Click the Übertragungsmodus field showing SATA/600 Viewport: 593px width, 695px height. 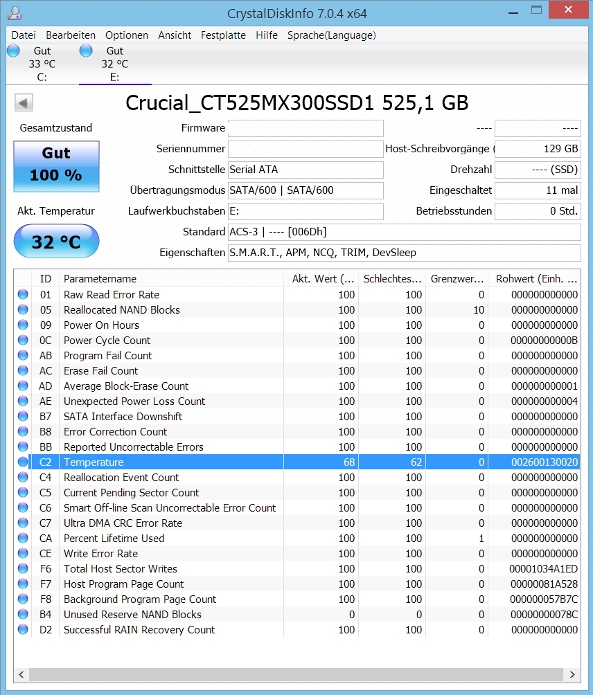coord(306,190)
